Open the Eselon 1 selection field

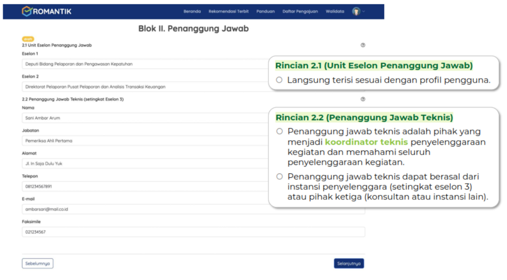tap(145, 64)
